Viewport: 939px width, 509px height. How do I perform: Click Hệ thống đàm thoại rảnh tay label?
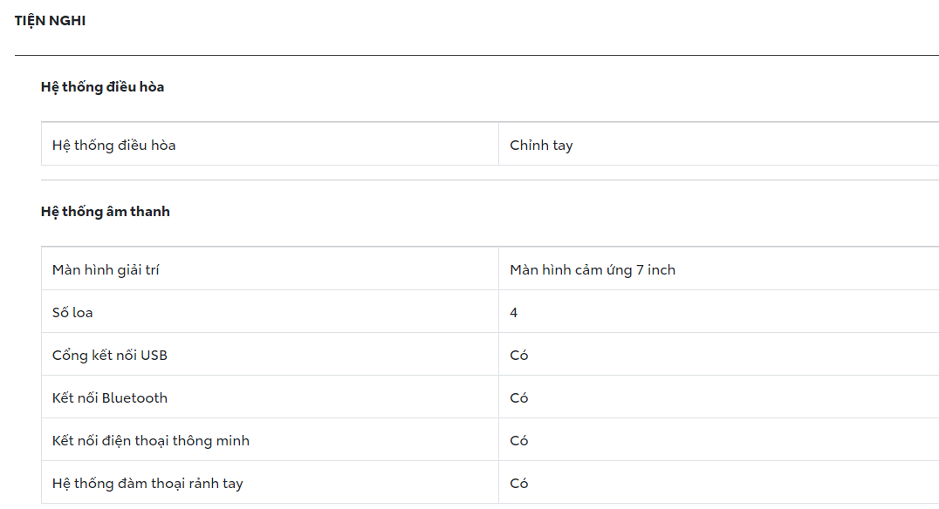(147, 483)
